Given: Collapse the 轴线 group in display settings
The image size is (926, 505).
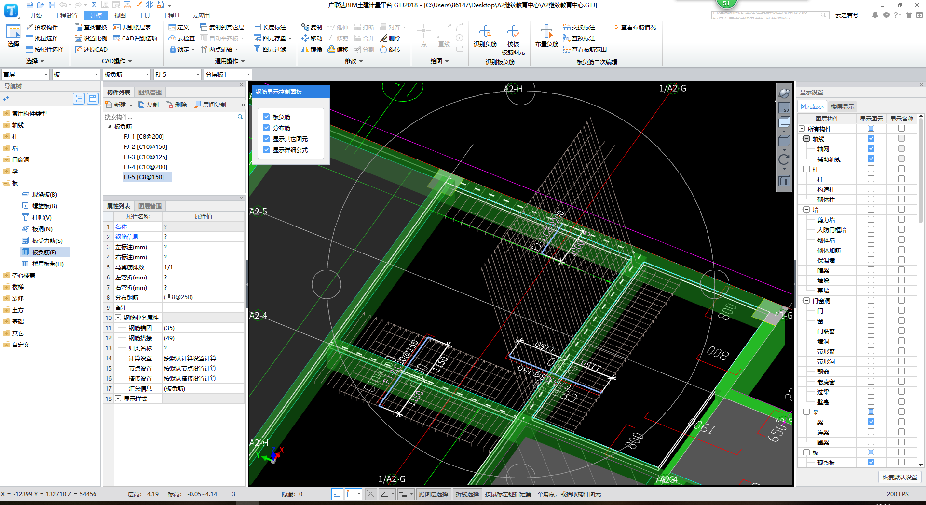Looking at the screenshot, I should click(806, 139).
